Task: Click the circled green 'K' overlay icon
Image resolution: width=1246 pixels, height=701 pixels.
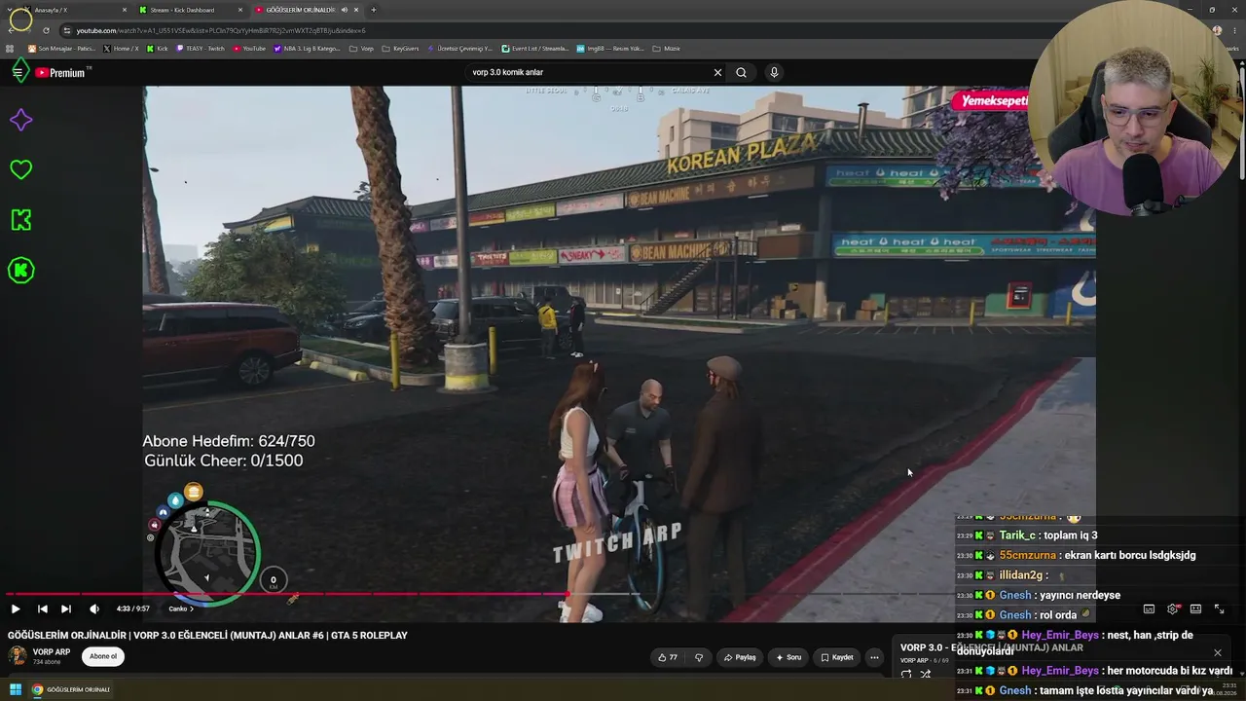Action: tap(20, 271)
